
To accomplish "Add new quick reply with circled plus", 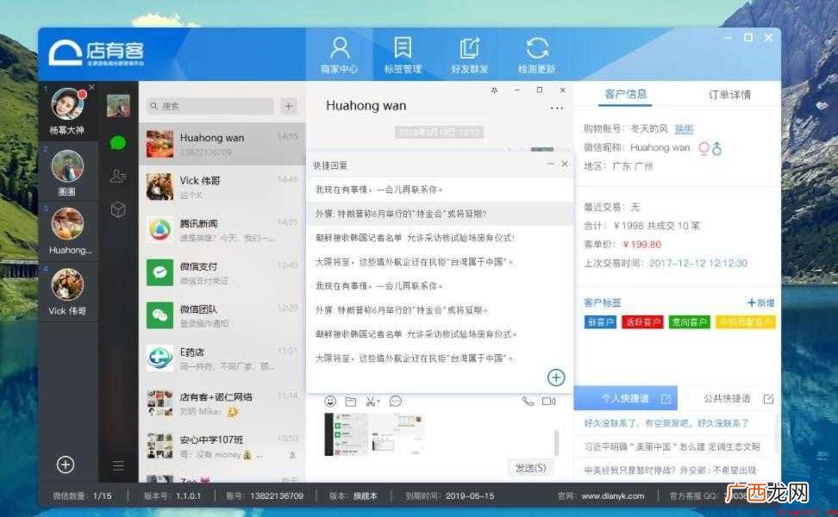I will [x=556, y=377].
